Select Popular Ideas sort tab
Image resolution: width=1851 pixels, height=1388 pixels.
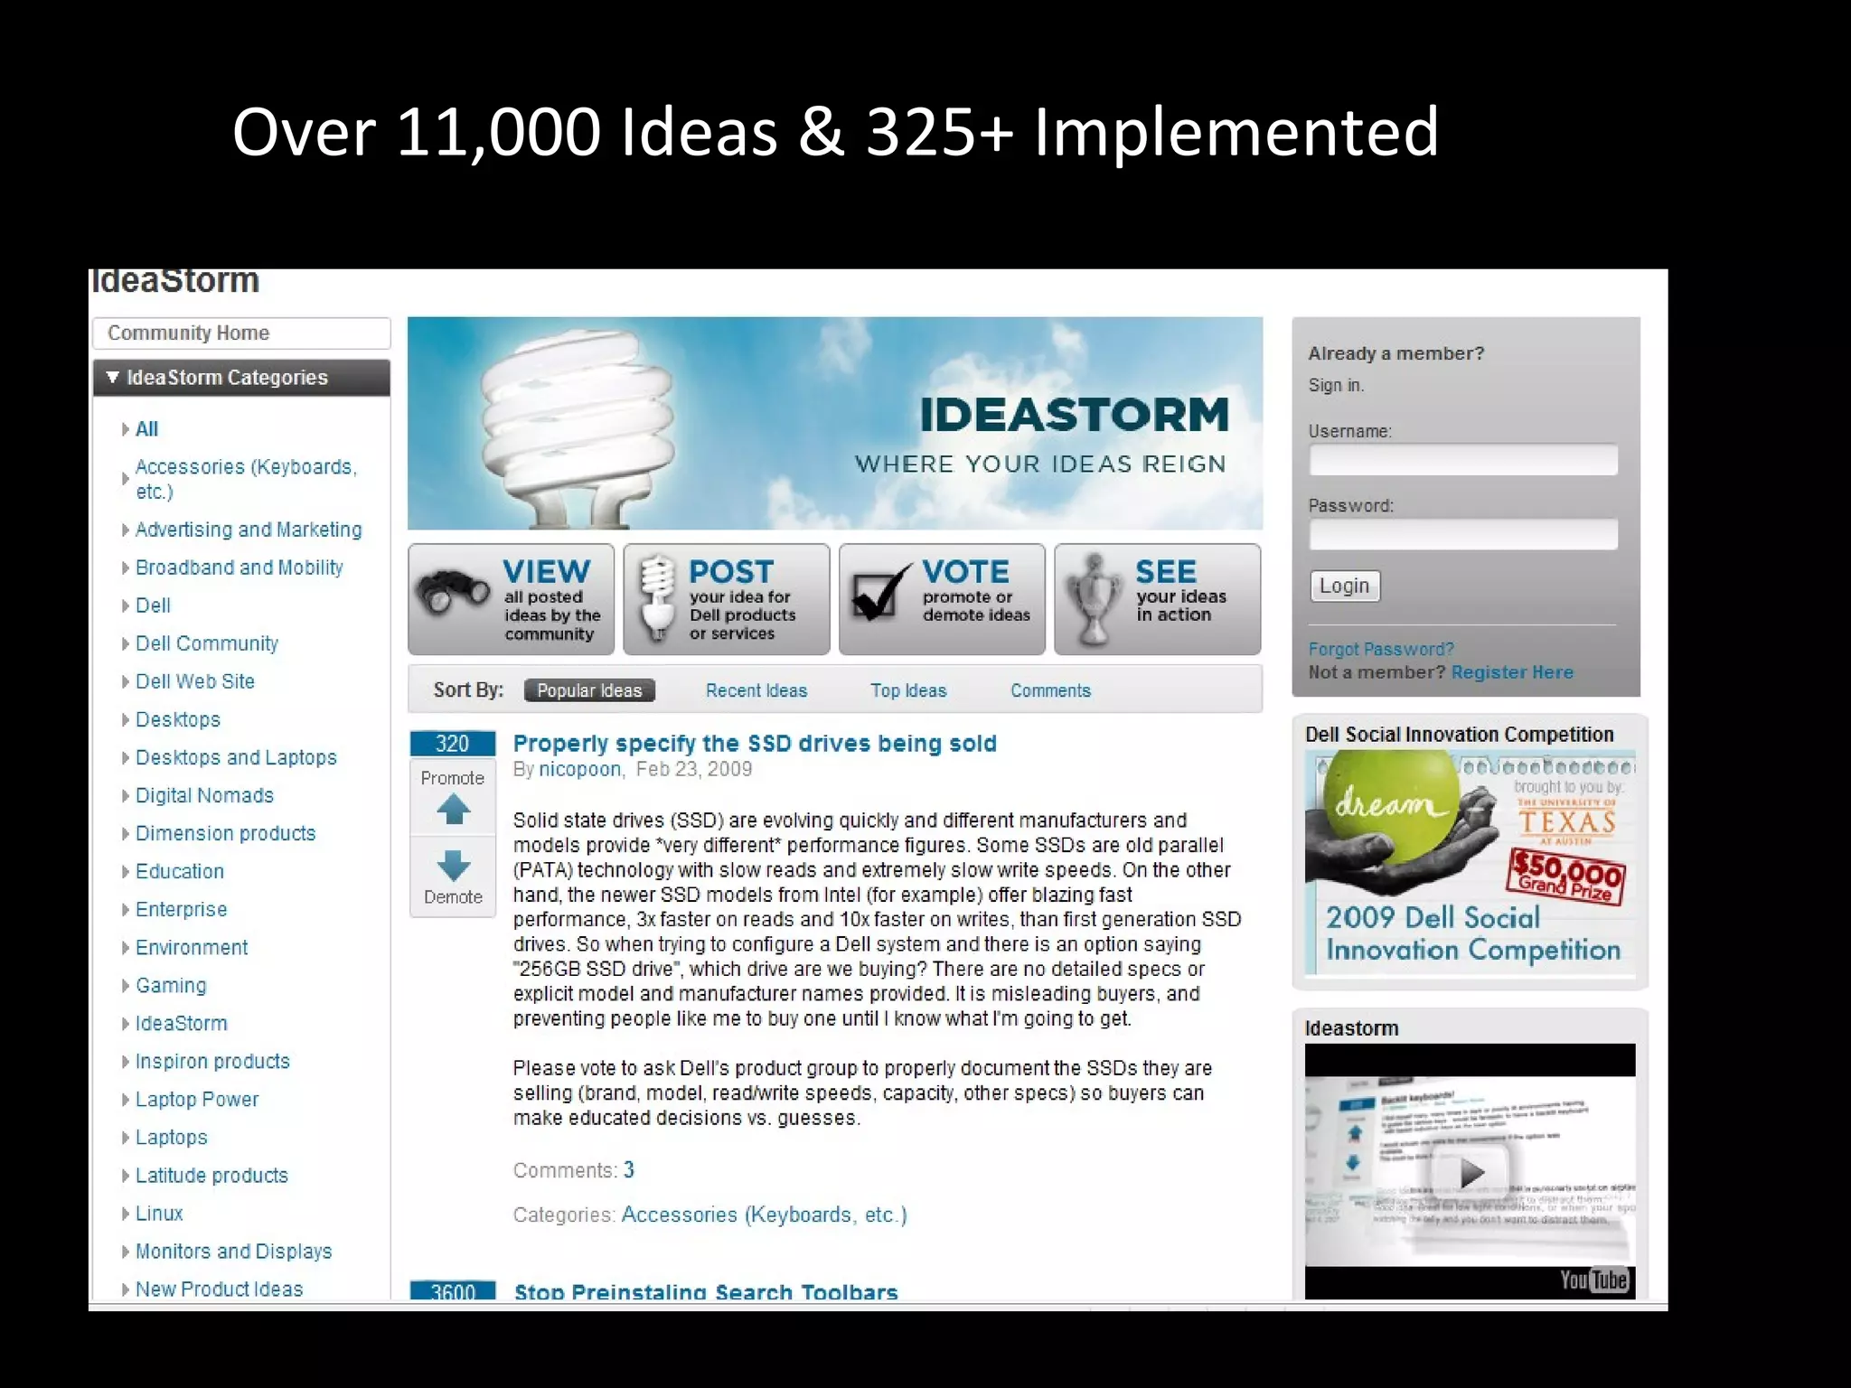(x=589, y=690)
